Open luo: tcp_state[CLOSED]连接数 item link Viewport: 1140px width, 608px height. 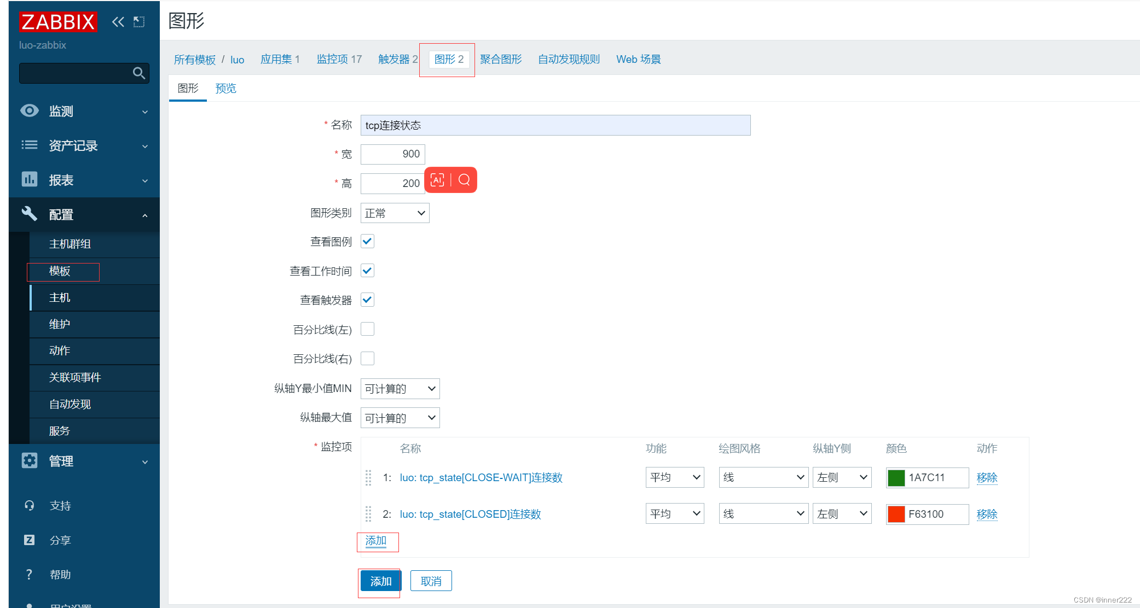470,514
